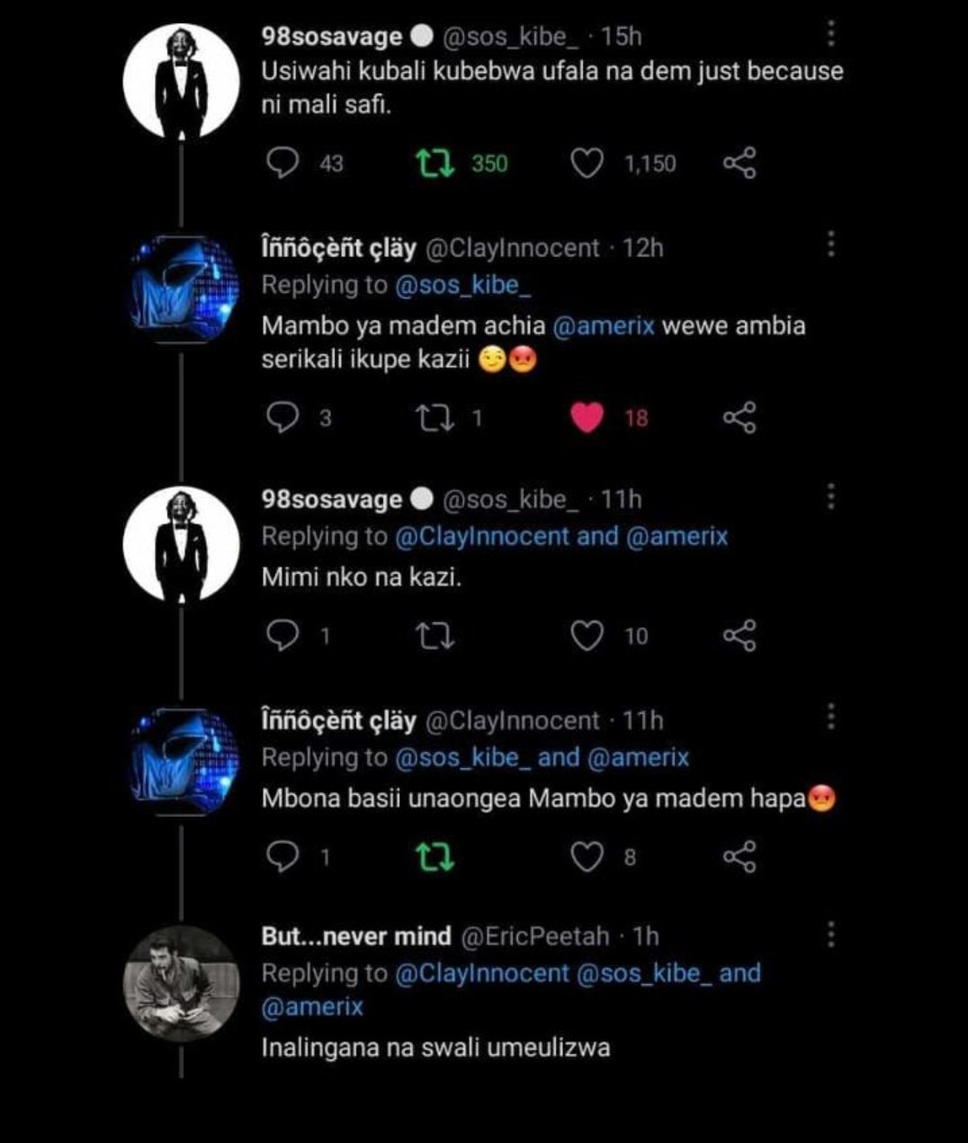Open more options on the top tweet
This screenshot has width=968, height=1143.
point(831,35)
